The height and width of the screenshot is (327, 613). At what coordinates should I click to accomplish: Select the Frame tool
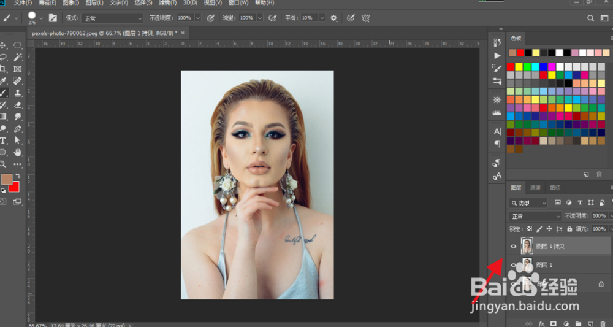tap(18, 69)
